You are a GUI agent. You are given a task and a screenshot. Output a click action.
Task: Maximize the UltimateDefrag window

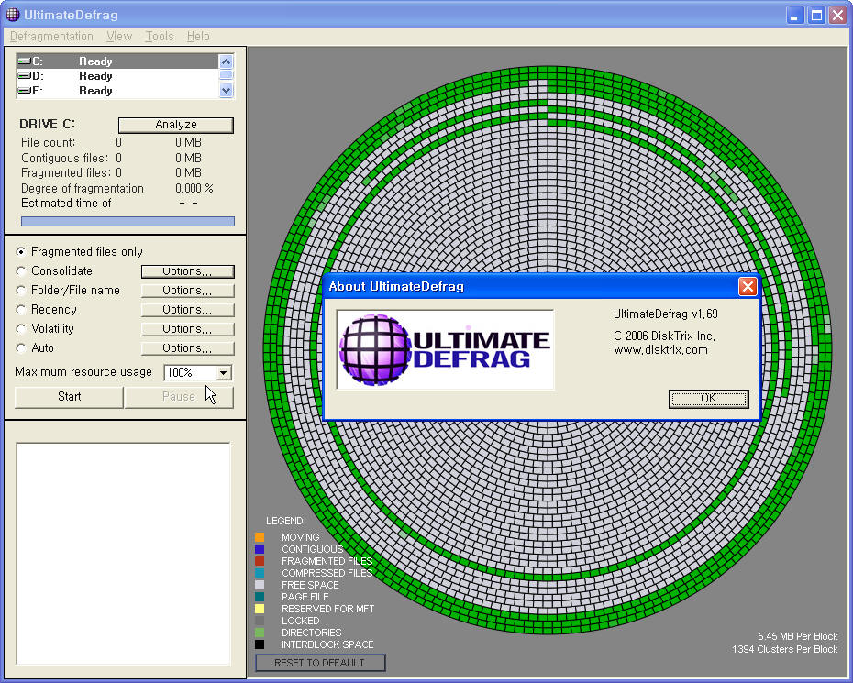(816, 16)
